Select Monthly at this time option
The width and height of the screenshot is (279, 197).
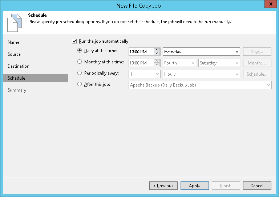click(80, 62)
